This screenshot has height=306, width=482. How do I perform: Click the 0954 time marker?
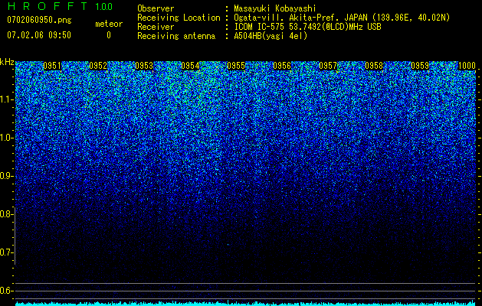tap(190, 66)
